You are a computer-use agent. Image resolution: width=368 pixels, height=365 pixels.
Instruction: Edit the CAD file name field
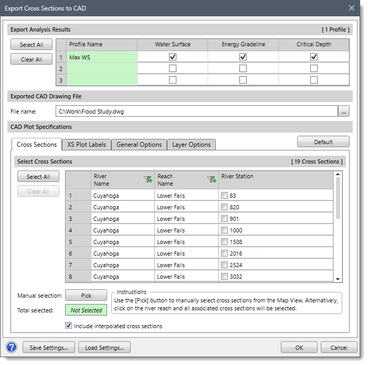197,111
